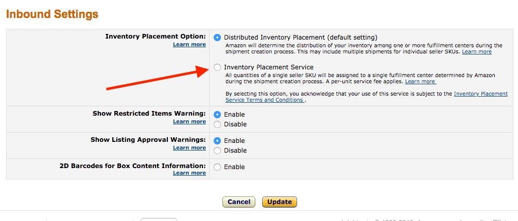
Task: Select Distributed Inventory Placement radio option
Action: pyautogui.click(x=217, y=38)
